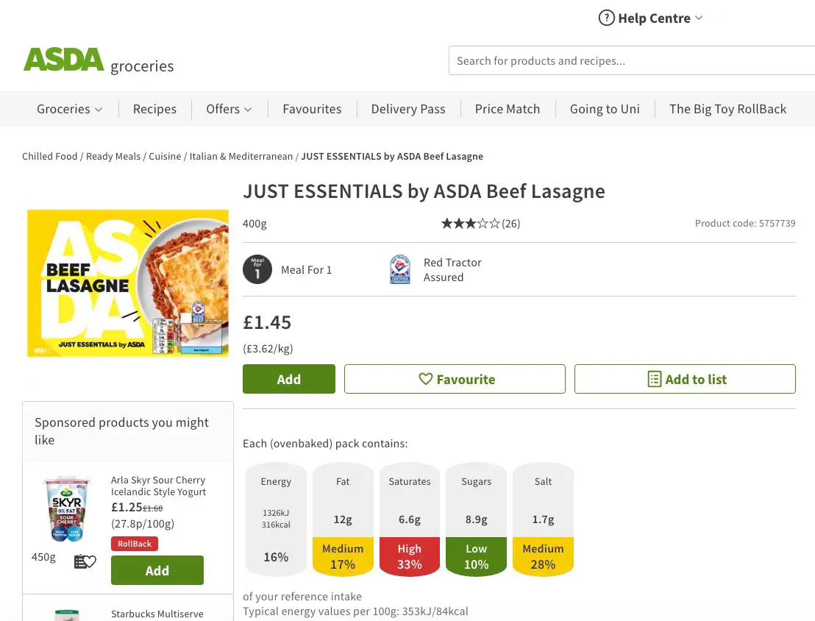Open the Beef Lasagne product image
815x621 pixels.
[128, 283]
